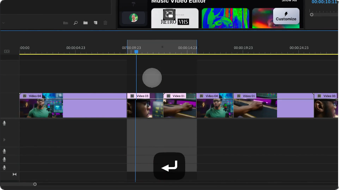Click the new item icon
This screenshot has height=190, width=339.
pos(95,22)
